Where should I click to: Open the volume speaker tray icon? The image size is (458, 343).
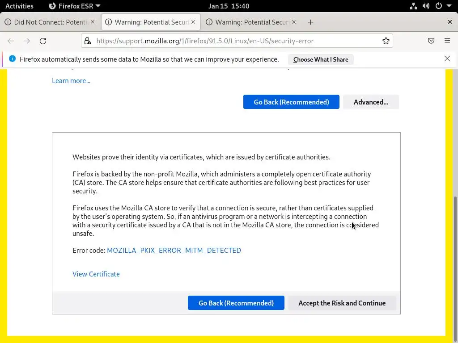tap(426, 6)
